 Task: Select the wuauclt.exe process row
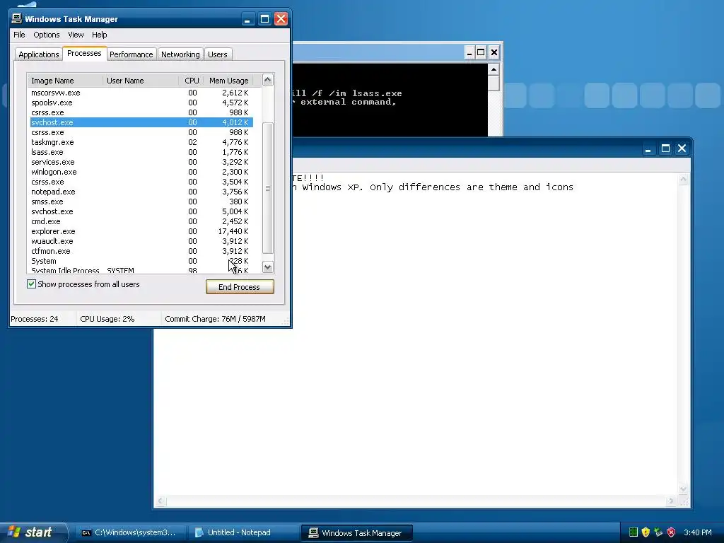[141, 241]
